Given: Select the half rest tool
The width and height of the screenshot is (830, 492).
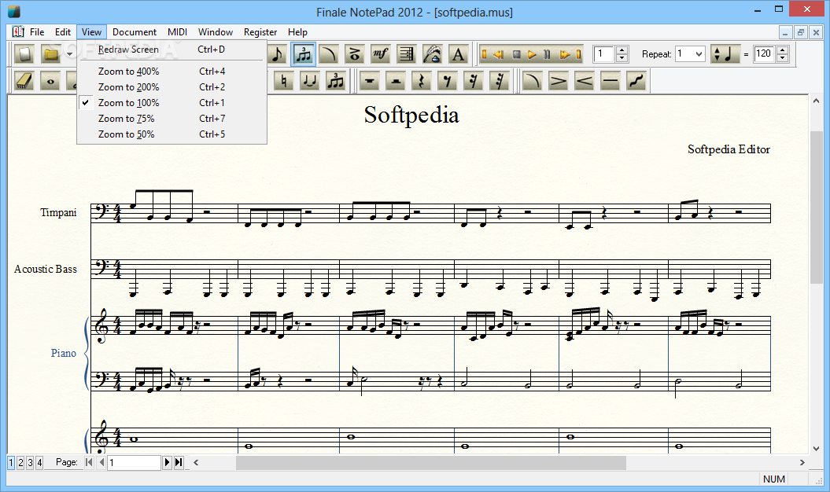Looking at the screenshot, I should pos(396,81).
